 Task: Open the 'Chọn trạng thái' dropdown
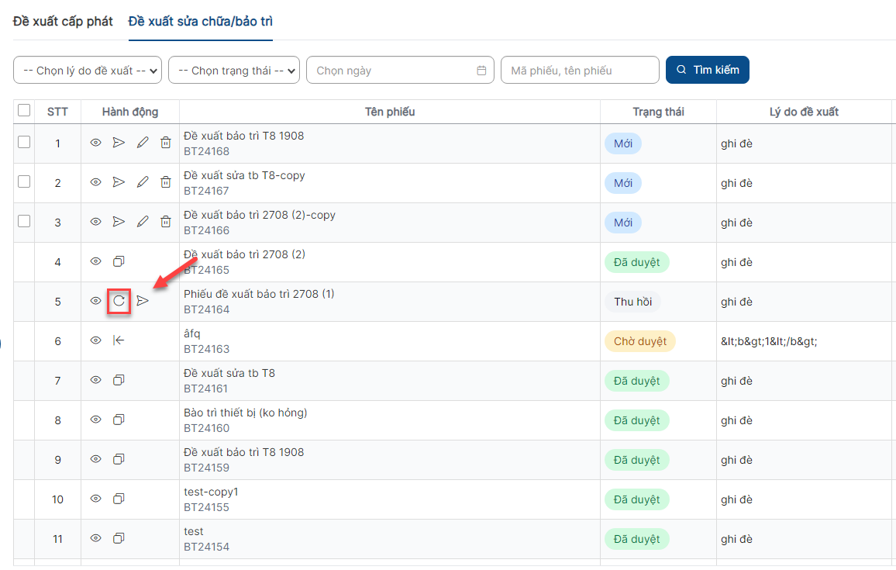point(234,71)
